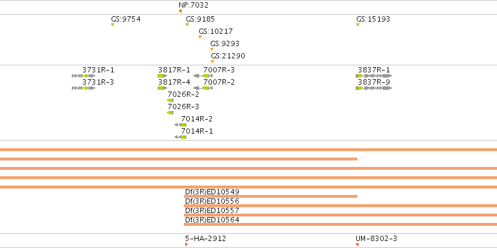The image size is (497, 248).
Task: Select the orange bar under Df(3R)ED10564
Action: [x=340, y=225]
